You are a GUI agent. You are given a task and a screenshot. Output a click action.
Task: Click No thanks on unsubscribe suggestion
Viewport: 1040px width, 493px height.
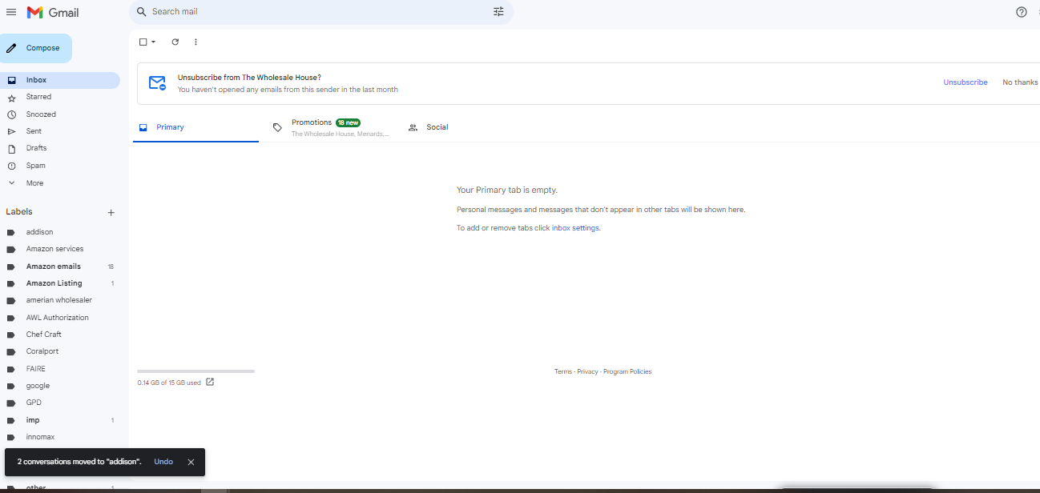[1020, 82]
